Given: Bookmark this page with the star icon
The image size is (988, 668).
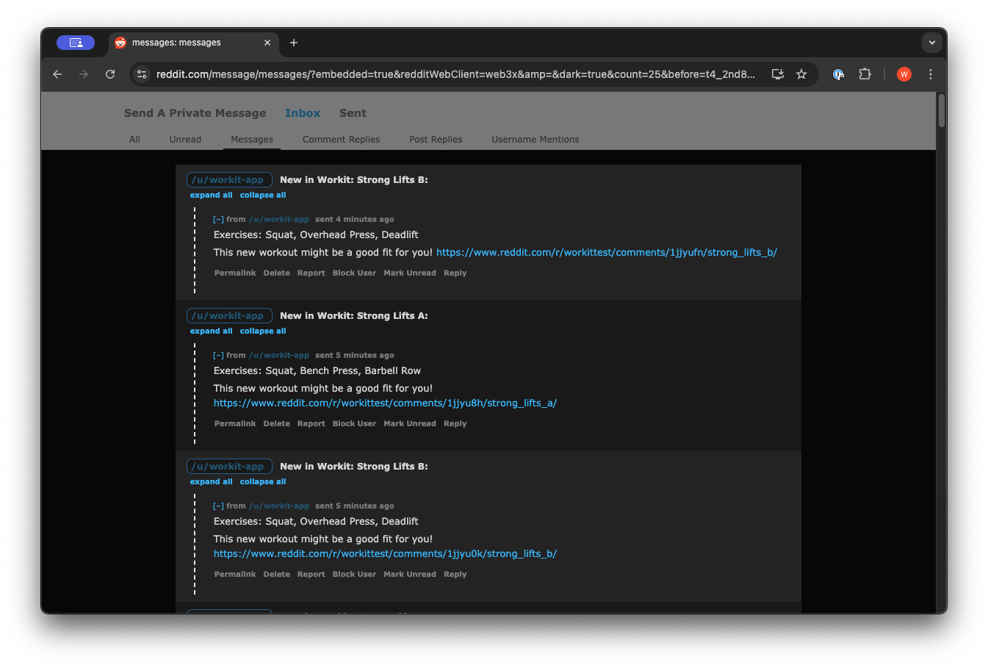Looking at the screenshot, I should [x=801, y=74].
